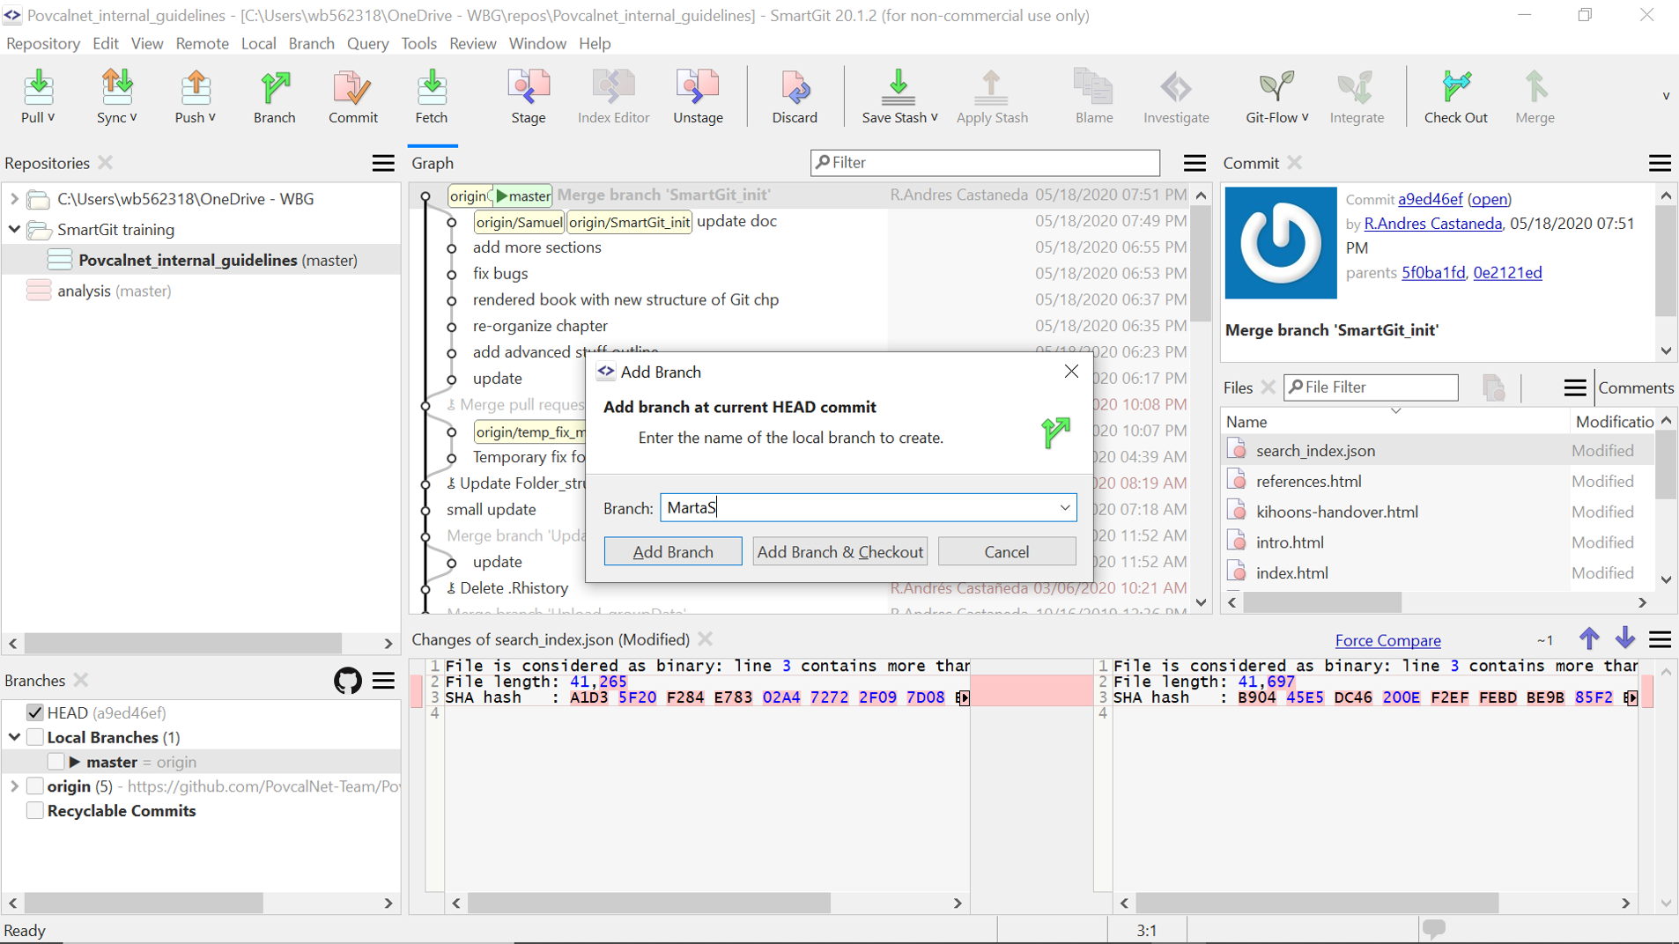Cancel the Add Branch dialog
The width and height of the screenshot is (1679, 944).
click(x=1007, y=551)
